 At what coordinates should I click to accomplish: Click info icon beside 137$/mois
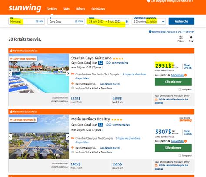pyautogui.click(x=186, y=75)
